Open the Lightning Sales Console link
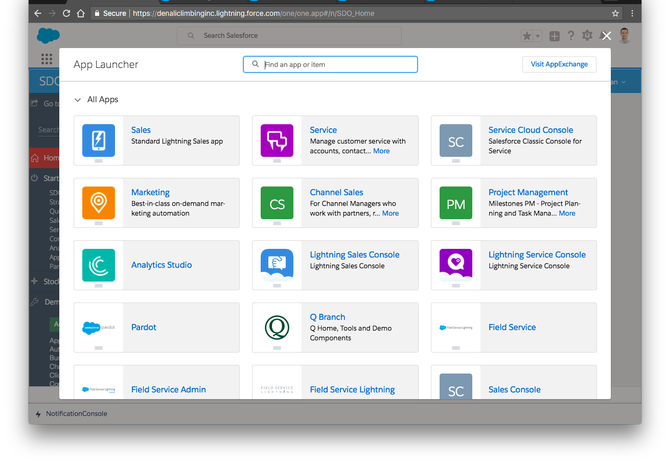This screenshot has width=665, height=465. (x=355, y=254)
